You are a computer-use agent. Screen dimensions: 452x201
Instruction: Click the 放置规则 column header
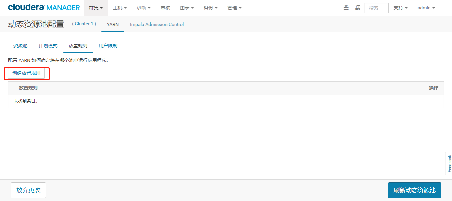28,88
